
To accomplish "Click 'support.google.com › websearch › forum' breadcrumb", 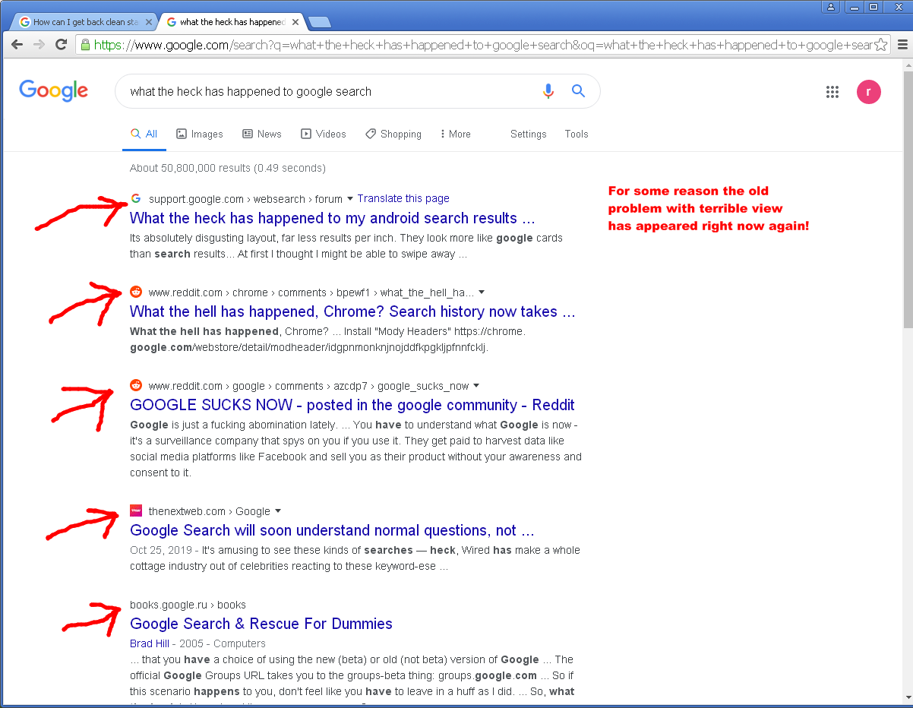I will [245, 199].
